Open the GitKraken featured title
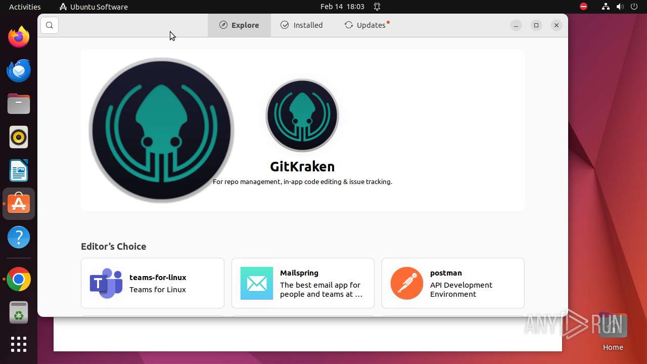 point(302,167)
